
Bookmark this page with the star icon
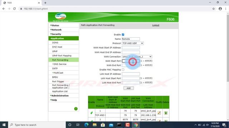214,9
